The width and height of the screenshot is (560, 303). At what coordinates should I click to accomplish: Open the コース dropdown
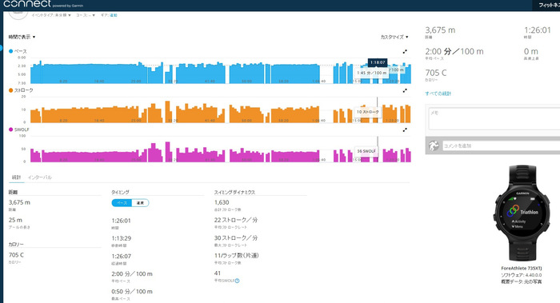point(86,15)
